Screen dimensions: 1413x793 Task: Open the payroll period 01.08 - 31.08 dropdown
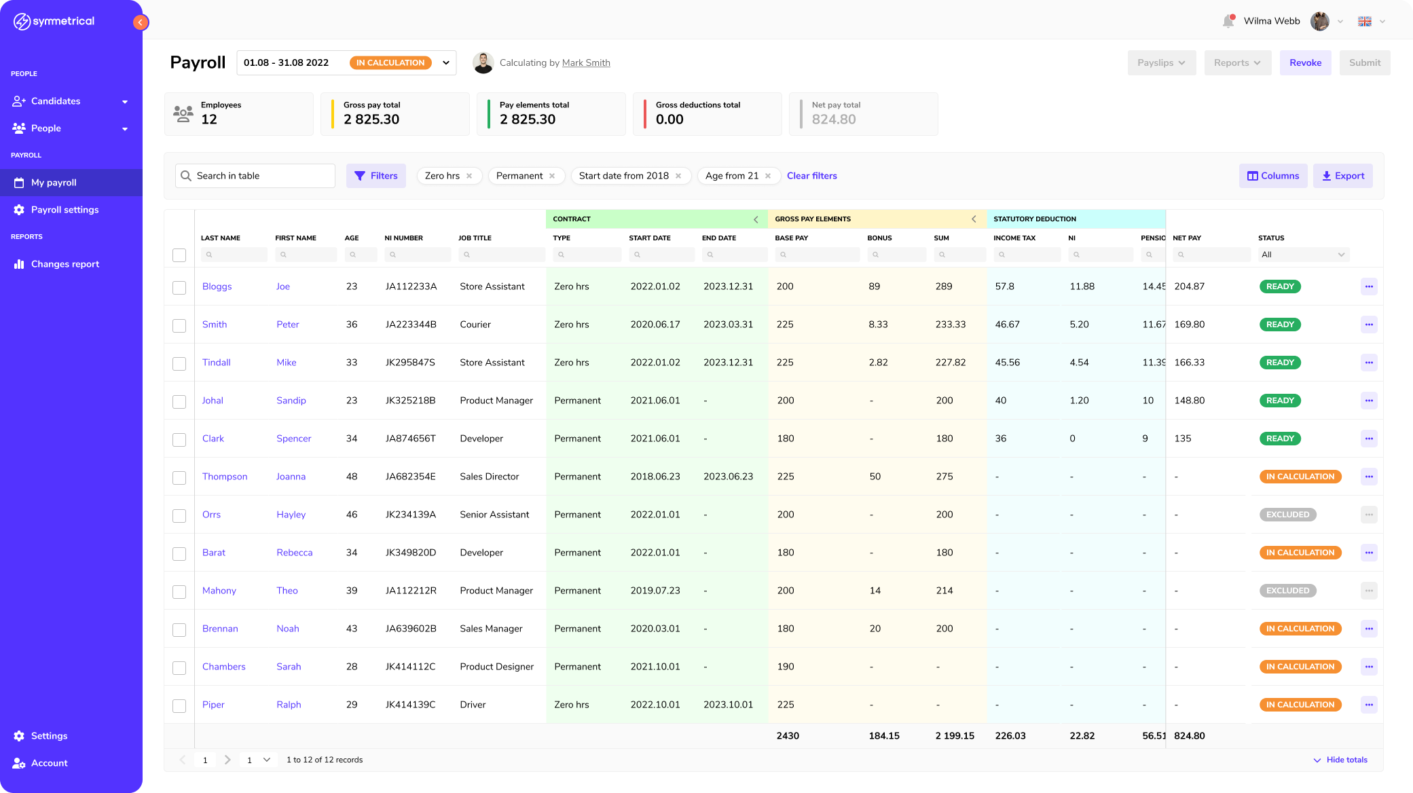(x=445, y=62)
